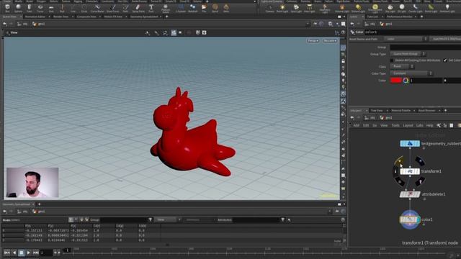Open the No cam camera menu
Screen dimensions: 461x259
pos(330,40)
